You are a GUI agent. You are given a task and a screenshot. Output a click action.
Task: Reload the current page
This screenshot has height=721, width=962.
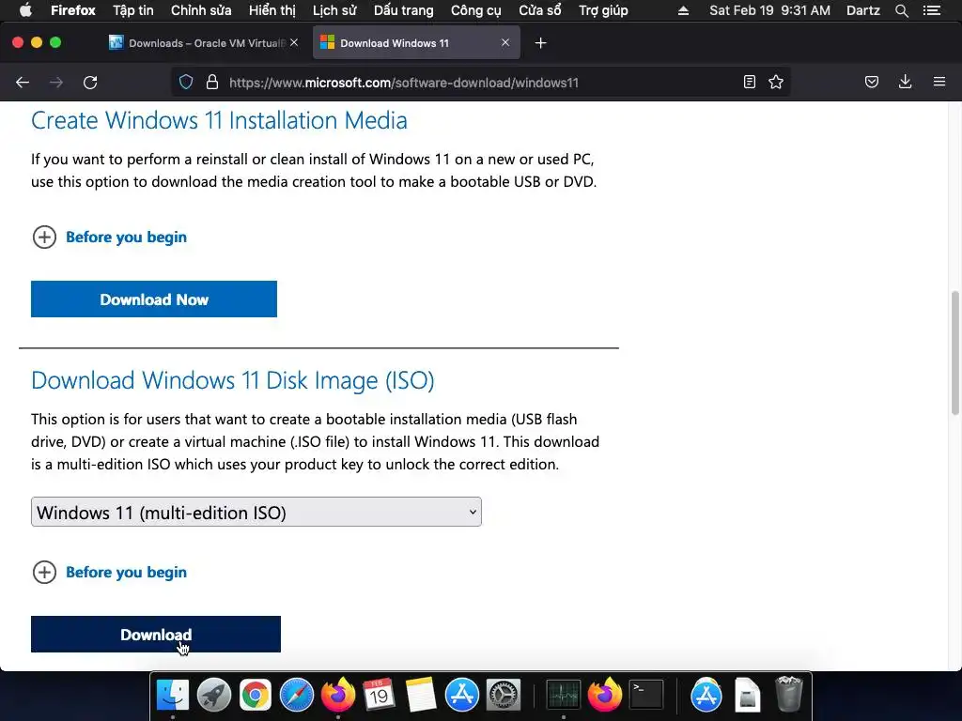pyautogui.click(x=90, y=83)
